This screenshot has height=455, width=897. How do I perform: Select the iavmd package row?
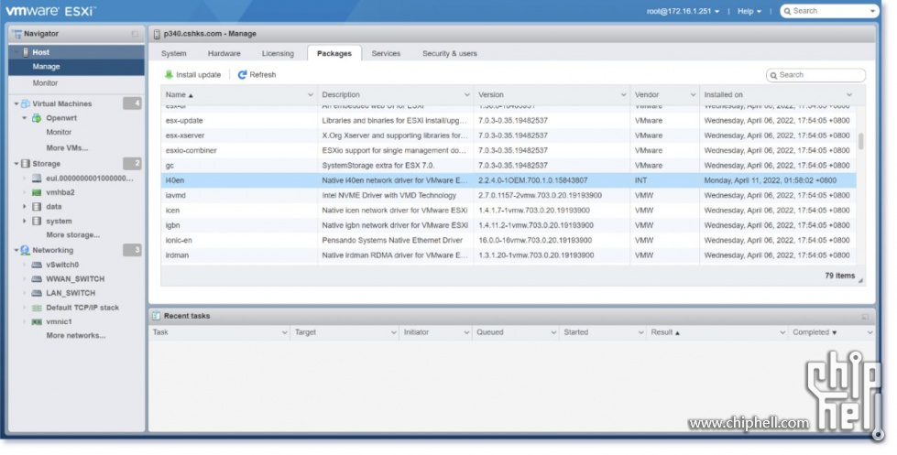(x=509, y=196)
